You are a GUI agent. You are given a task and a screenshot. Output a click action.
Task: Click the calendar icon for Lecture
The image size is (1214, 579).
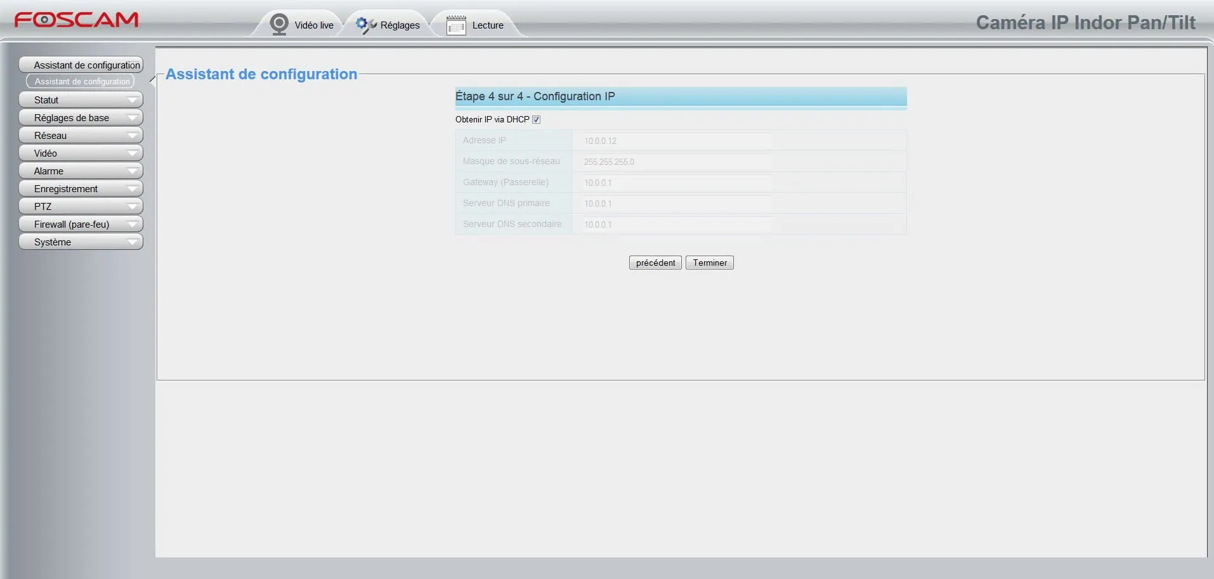click(456, 25)
